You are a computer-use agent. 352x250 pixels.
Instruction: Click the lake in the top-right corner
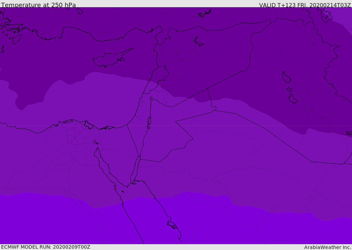point(325,14)
